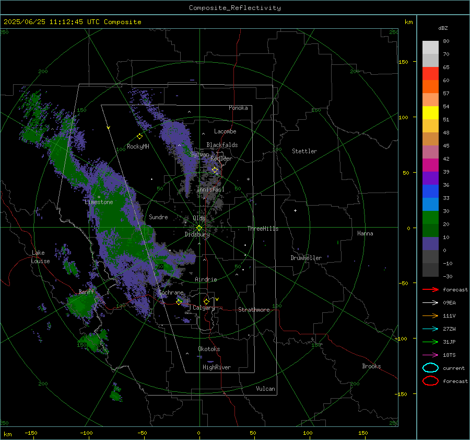Click the RedDeer city label
This screenshot has width=470, height=440.
[221, 159]
